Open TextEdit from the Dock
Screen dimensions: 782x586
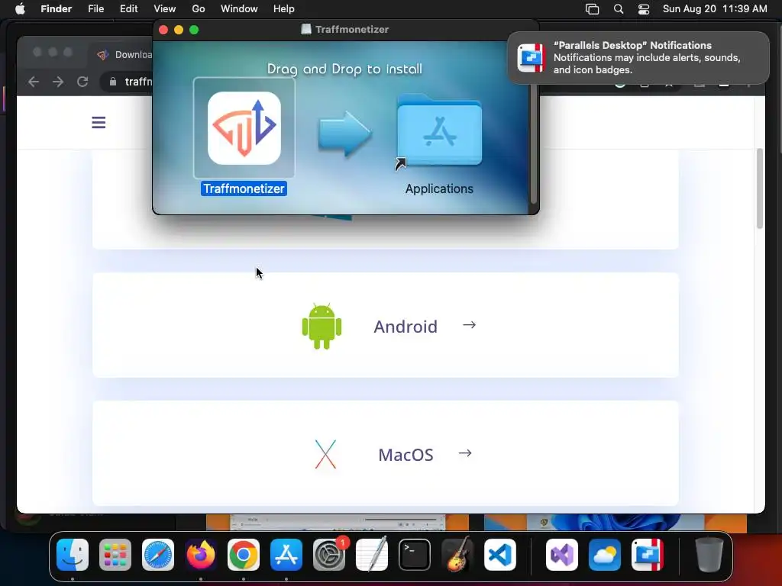coord(372,555)
